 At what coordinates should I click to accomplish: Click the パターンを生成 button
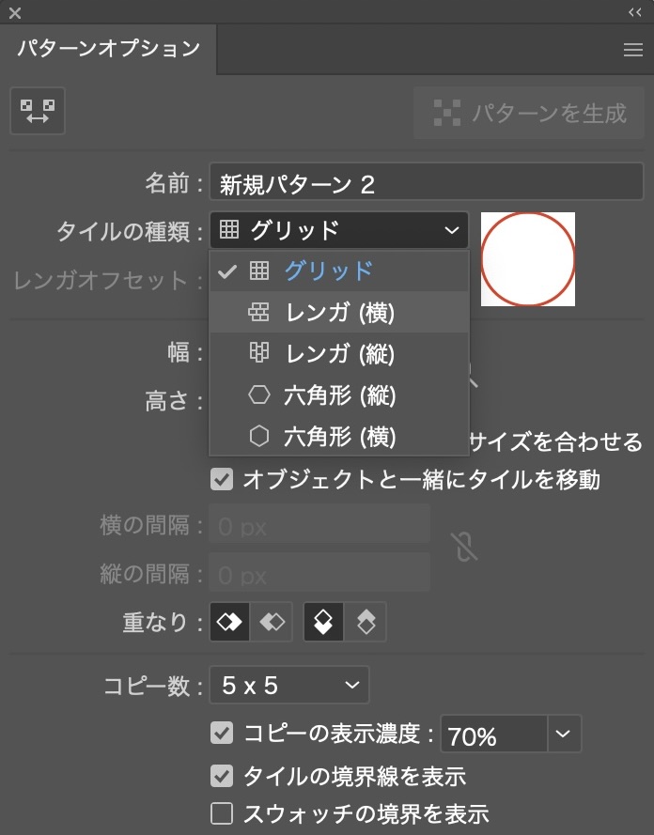click(529, 114)
